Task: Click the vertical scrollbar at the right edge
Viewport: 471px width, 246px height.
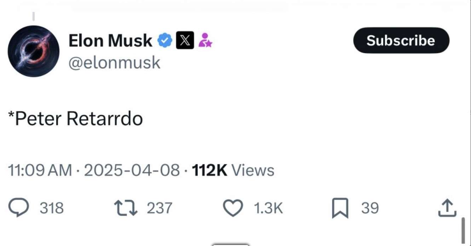Action: click(x=463, y=230)
